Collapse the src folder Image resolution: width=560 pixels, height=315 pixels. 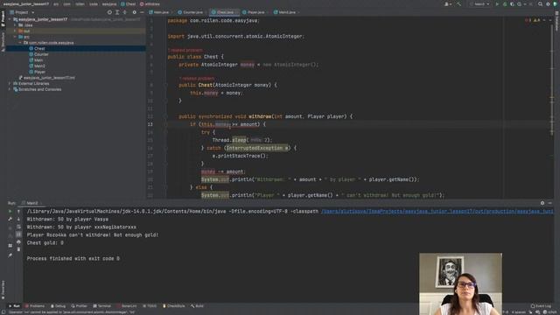pyautogui.click(x=15, y=37)
